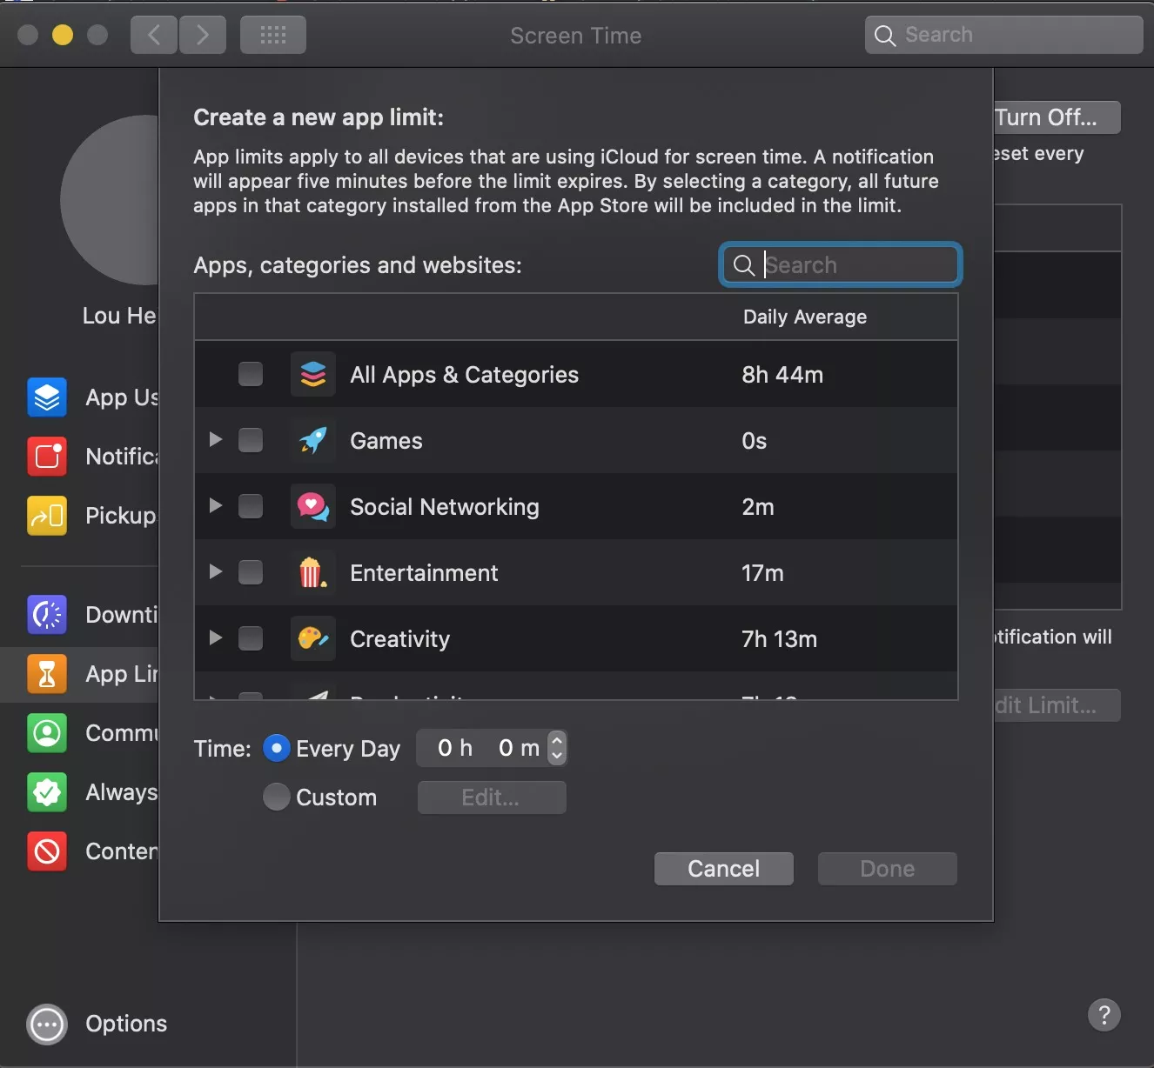Check the All Apps & Categories checkbox

tap(251, 374)
